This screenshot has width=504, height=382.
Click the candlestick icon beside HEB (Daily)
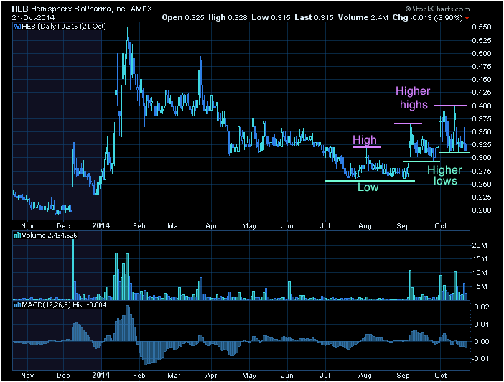(18, 27)
